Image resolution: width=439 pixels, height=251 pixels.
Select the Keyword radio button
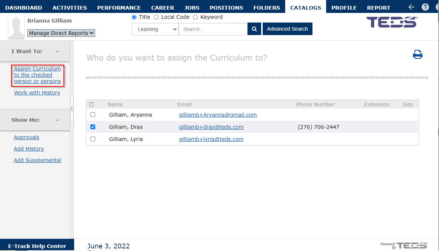tap(196, 17)
